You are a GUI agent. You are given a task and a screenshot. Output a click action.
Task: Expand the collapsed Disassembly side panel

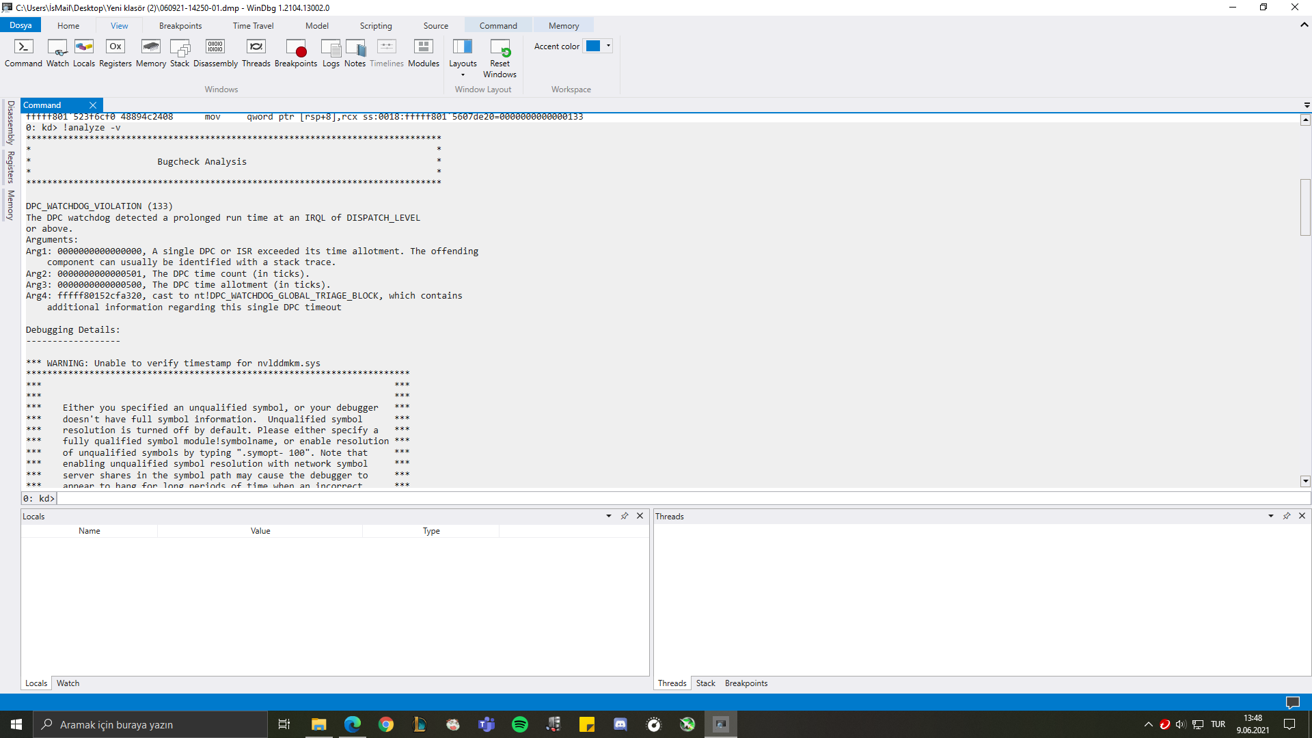[x=10, y=122]
